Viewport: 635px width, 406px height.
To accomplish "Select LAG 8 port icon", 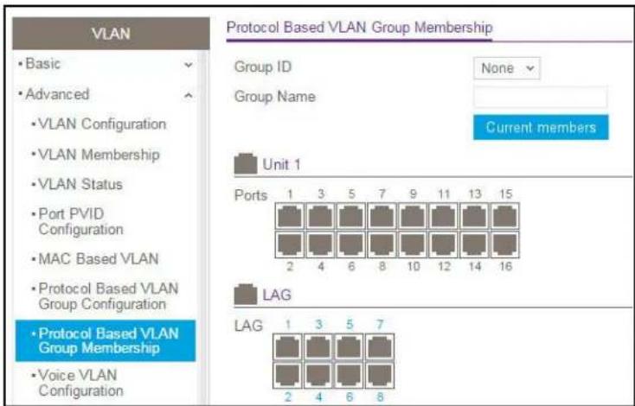I will click(380, 375).
